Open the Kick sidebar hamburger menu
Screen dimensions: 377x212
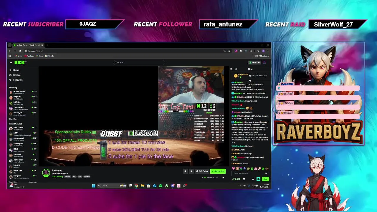point(11,62)
